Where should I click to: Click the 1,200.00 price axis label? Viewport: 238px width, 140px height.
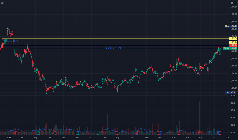233,73
